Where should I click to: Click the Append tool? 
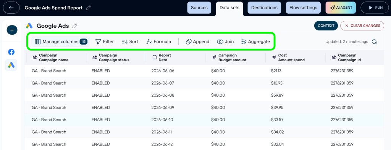point(197,41)
